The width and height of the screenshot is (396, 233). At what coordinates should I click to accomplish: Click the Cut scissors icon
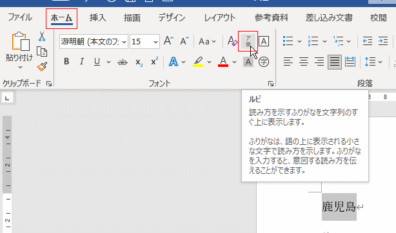point(42,37)
